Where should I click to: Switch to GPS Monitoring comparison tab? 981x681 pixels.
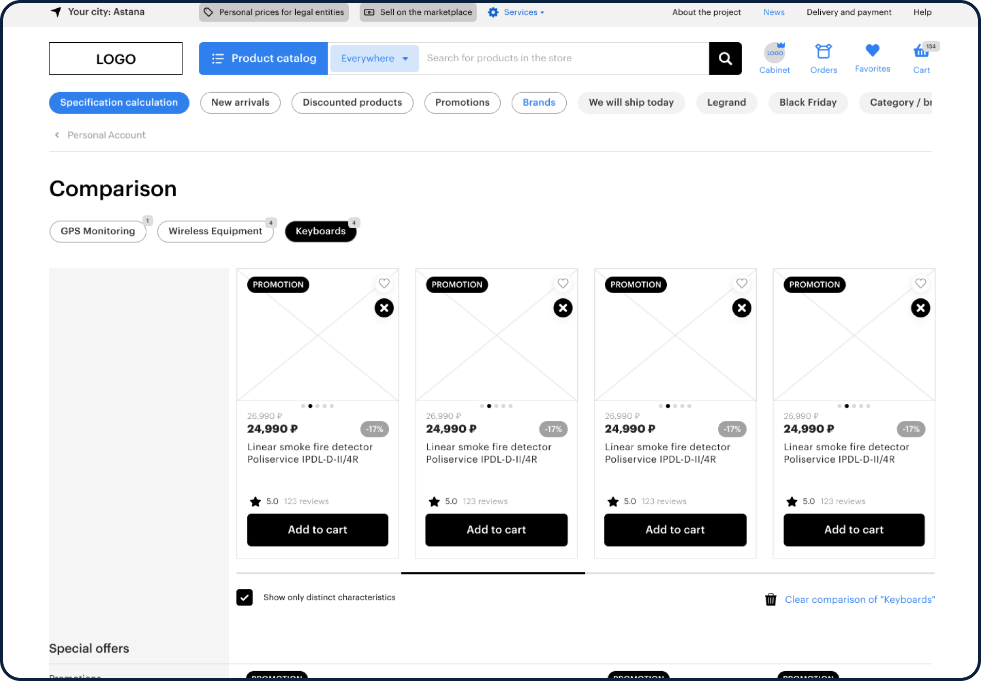point(98,231)
